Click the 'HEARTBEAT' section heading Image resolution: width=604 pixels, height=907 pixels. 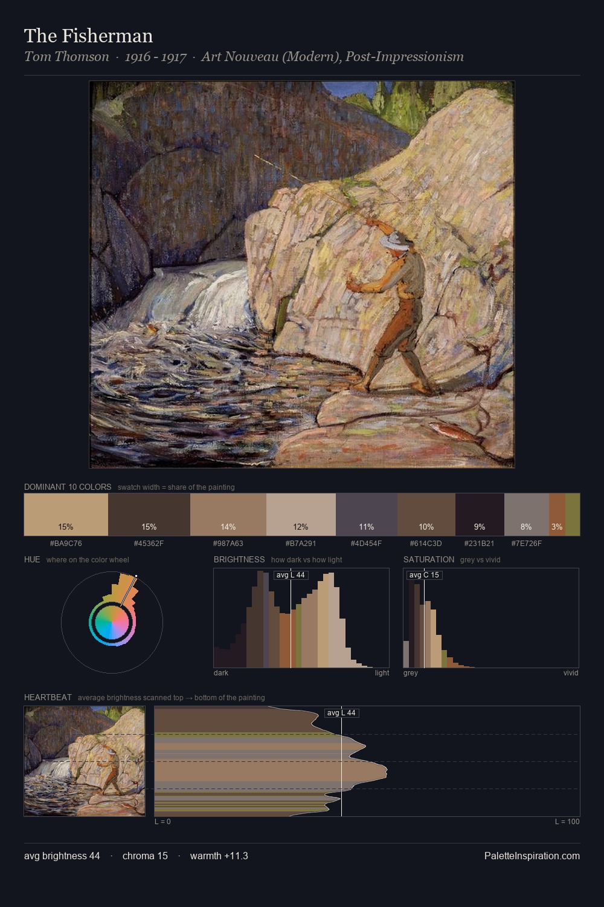click(48, 697)
